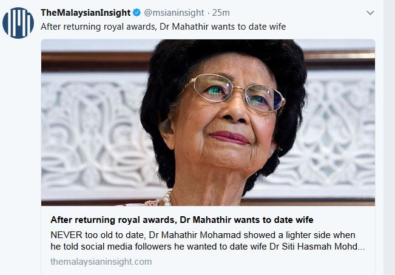Image resolution: width=395 pixels, height=275 pixels.
Task: Click the eyeglasses in the article photo
Action: pos(231,94)
